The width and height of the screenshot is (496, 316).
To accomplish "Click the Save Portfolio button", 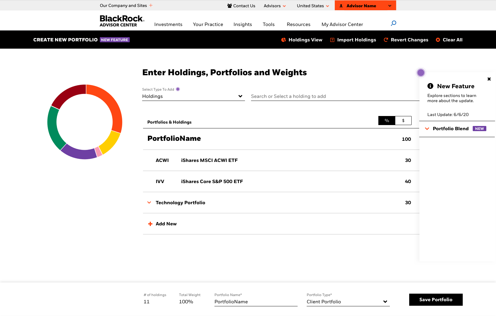I will 436,300.
